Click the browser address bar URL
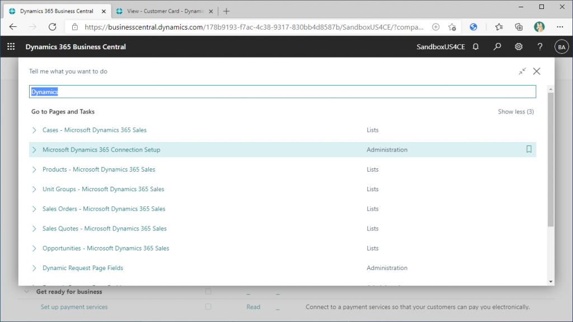Screen dimensions: 573x322 click(x=254, y=27)
